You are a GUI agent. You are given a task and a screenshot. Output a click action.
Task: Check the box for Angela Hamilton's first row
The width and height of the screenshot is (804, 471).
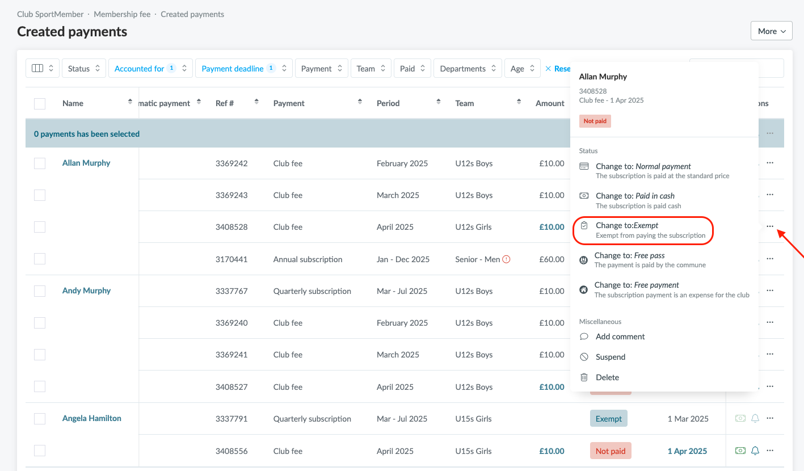coord(40,419)
